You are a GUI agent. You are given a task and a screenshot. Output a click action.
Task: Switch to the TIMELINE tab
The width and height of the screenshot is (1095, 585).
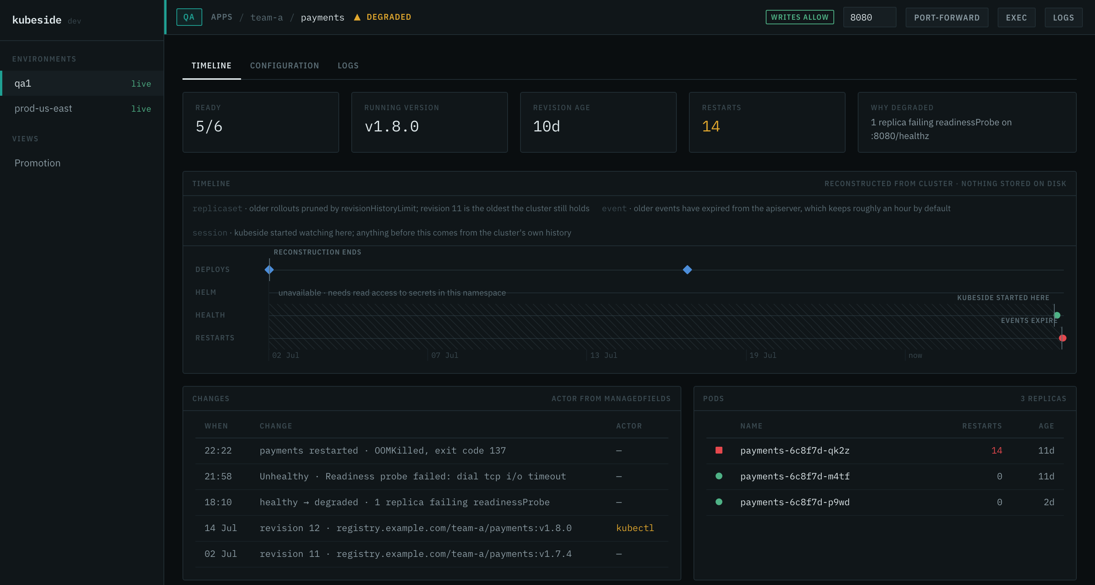[x=211, y=65]
